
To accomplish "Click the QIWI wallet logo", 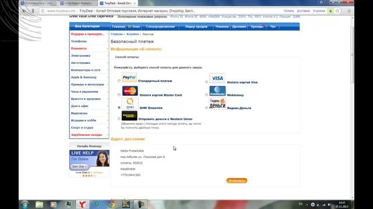I will [x=130, y=103].
